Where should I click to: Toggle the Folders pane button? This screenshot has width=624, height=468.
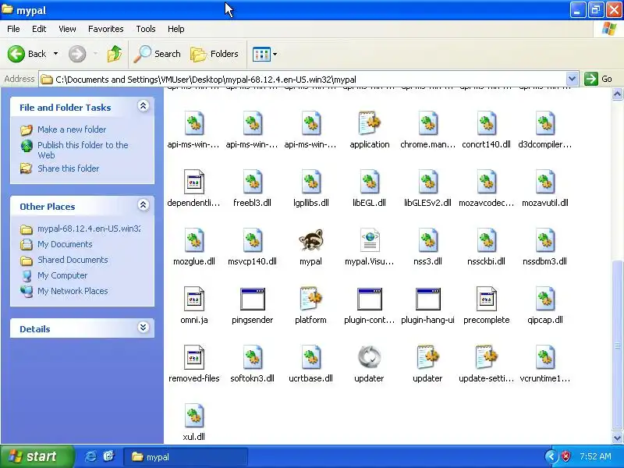click(x=214, y=54)
